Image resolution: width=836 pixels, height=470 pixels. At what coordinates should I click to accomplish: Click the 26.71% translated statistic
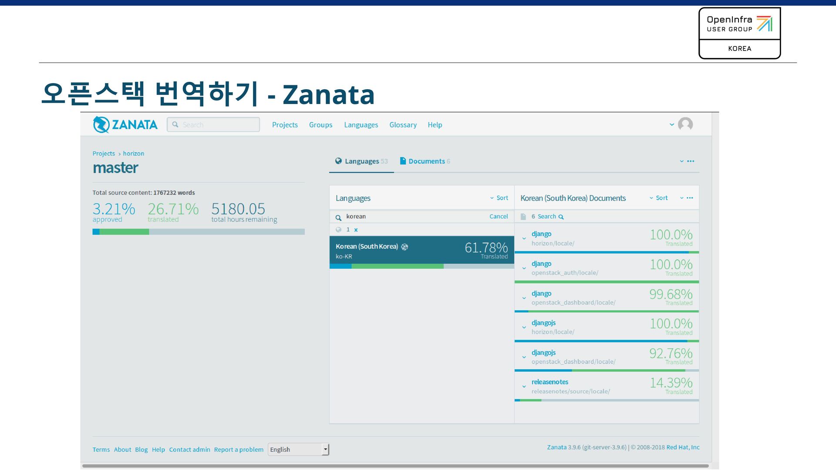(x=173, y=212)
